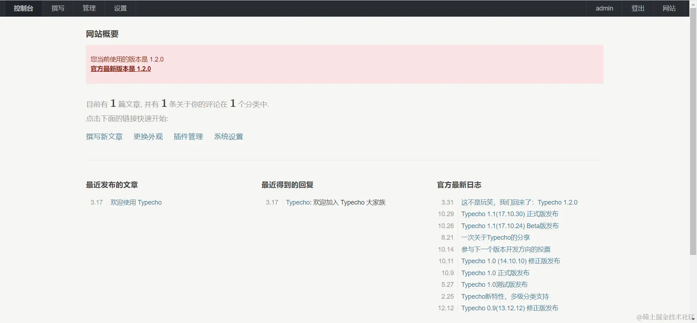
Task: Open log 这不是玩笑，我们回来了：Typecho 1.2.0
Action: pyautogui.click(x=519, y=202)
